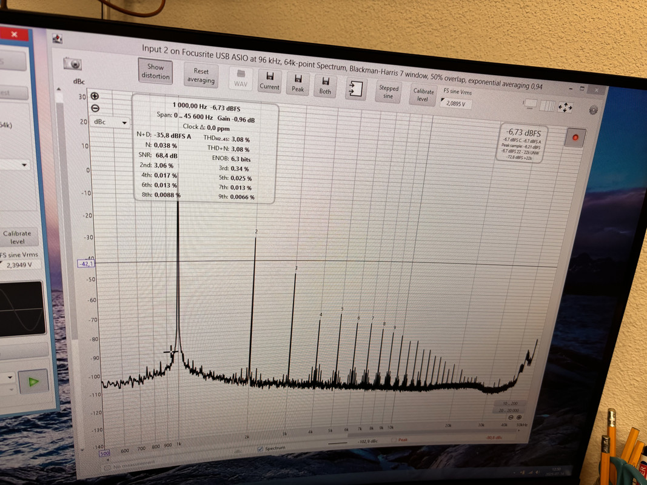Click the harmonic marker labeled 2 on the graph

(x=256, y=232)
